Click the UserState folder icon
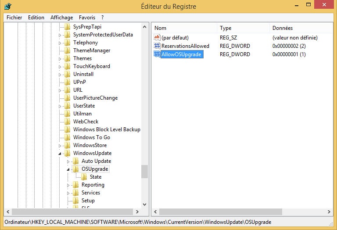Screen dimensions: 337x230 click(x=68, y=106)
